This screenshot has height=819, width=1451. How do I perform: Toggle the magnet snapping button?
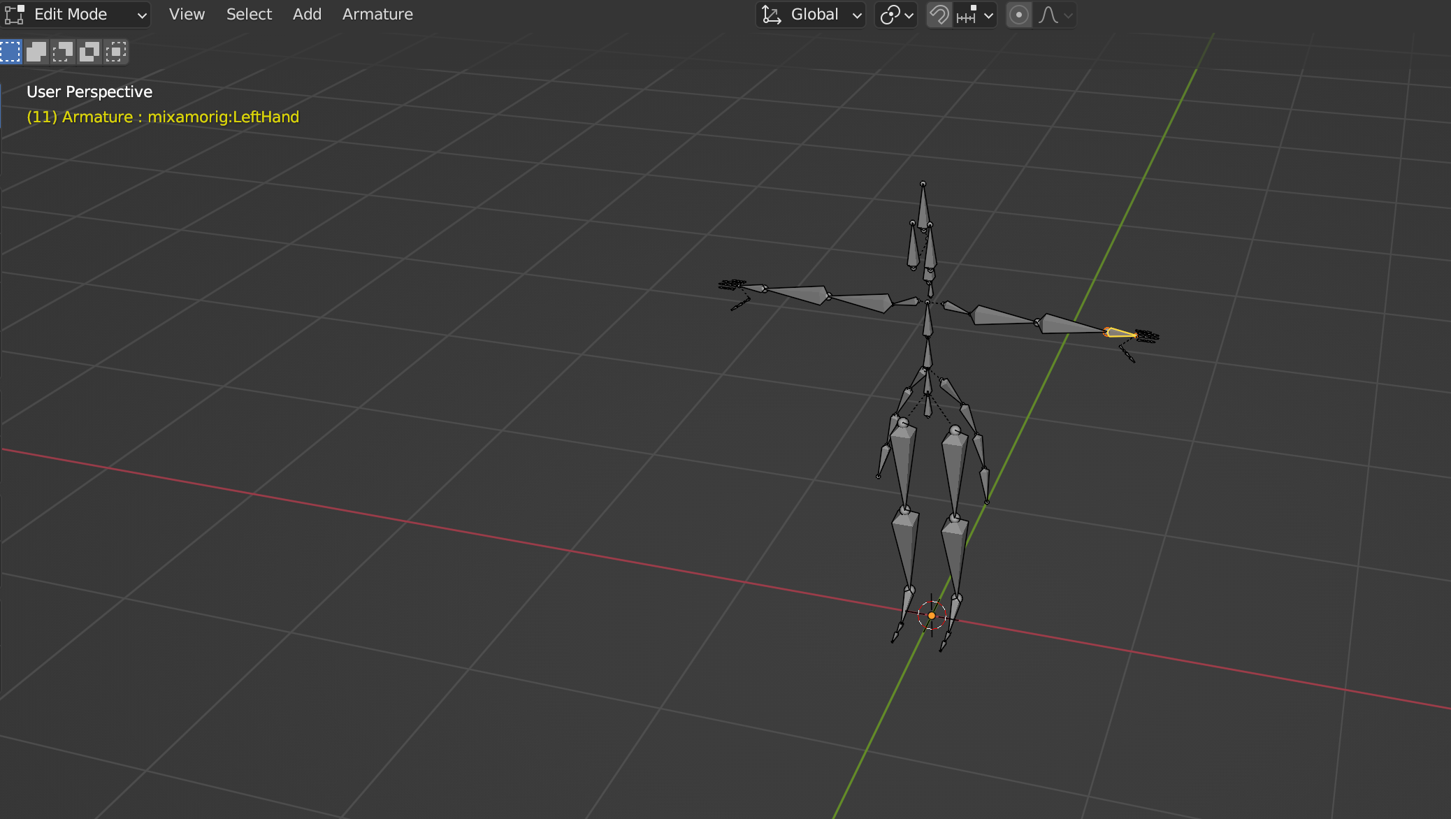click(939, 15)
